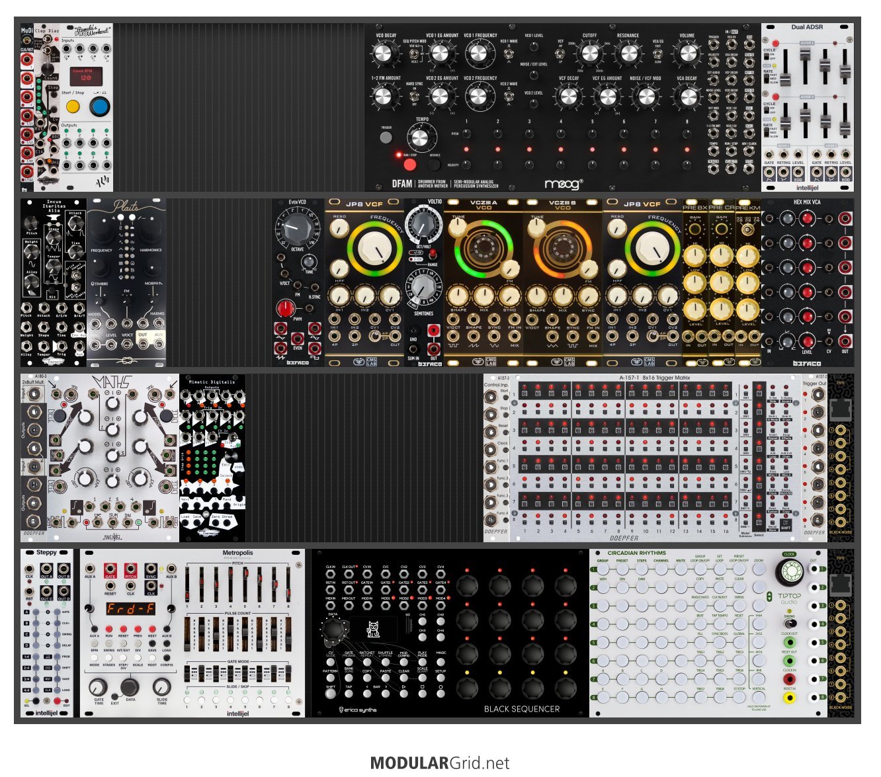Click the DFAM TEMPO knob
The height and width of the screenshot is (777, 881).
(421, 139)
